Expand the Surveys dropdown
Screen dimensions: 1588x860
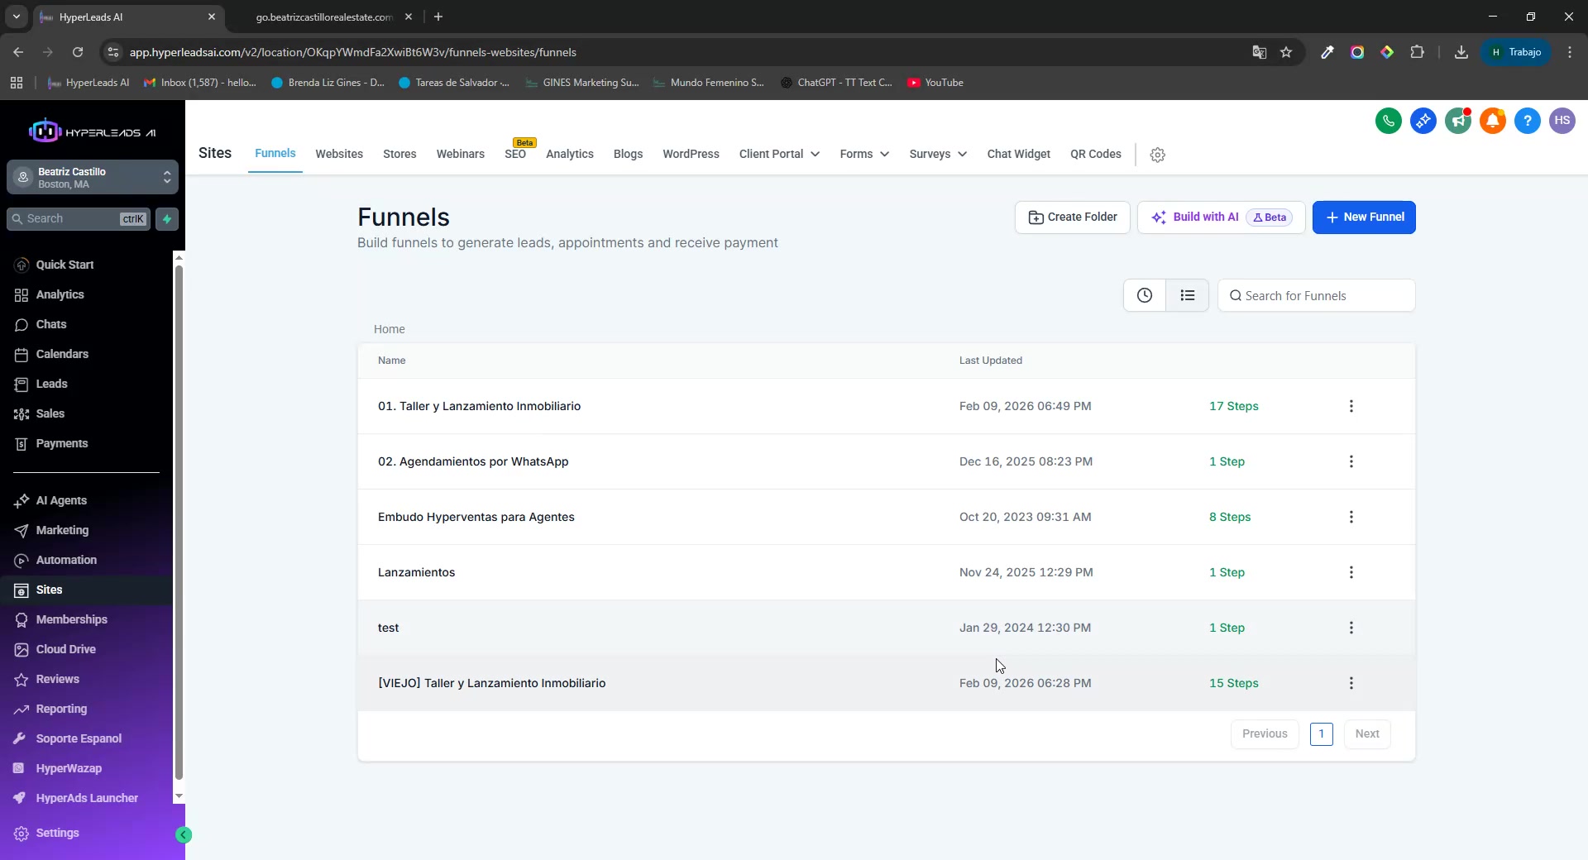click(938, 154)
